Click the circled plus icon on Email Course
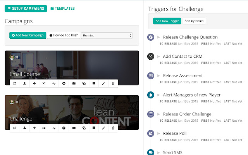Image resolution: width=248 pixels, height=155 pixels. click(x=64, y=83)
